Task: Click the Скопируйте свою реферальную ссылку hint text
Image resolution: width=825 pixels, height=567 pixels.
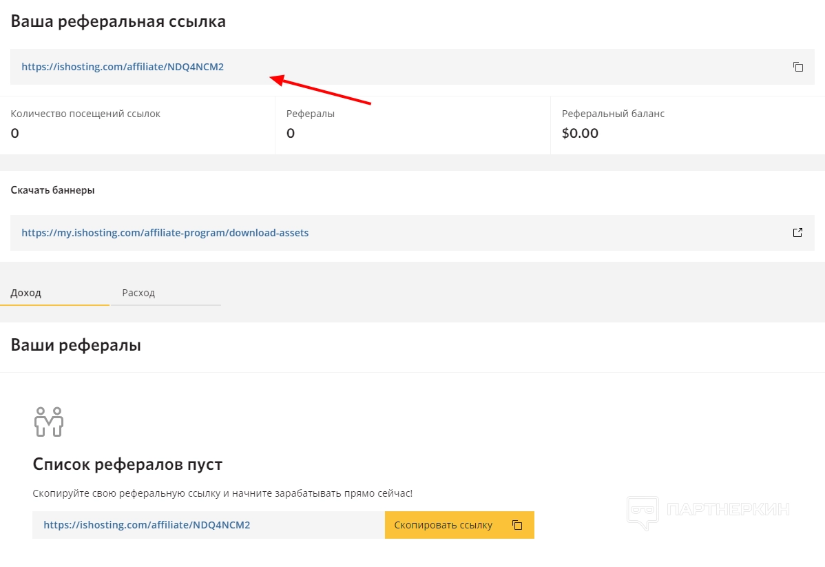Action: pyautogui.click(x=222, y=493)
